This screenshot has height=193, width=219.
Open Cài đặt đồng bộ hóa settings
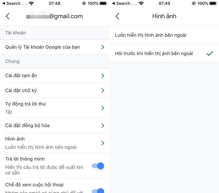tap(54, 125)
